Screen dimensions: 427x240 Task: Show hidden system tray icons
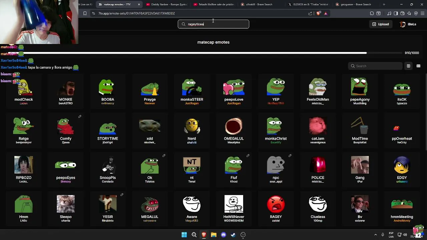point(376,235)
